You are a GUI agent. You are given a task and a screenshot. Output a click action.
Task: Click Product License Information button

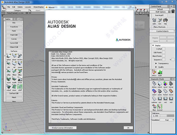point(63,128)
